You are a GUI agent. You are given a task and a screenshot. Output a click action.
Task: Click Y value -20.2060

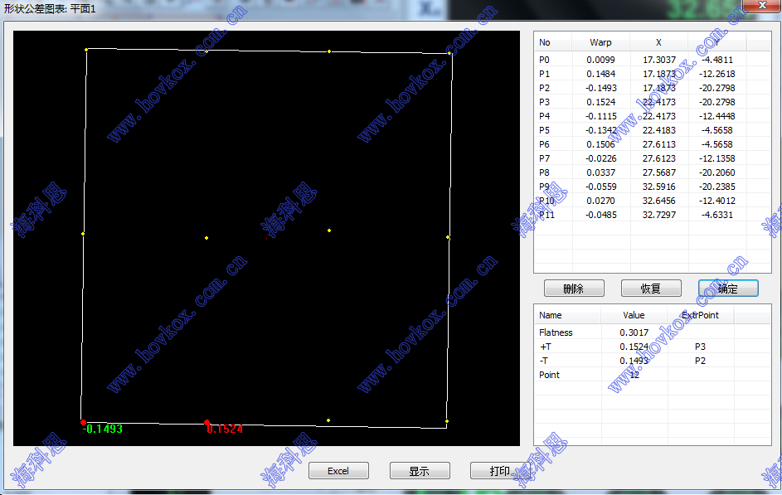716,172
